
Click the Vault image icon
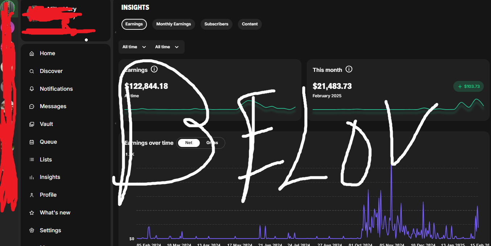tap(32, 124)
